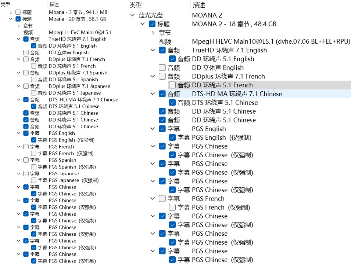
Task: Collapse PGS French subtitle node in MOANA 2 pane
Action: (x=153, y=199)
